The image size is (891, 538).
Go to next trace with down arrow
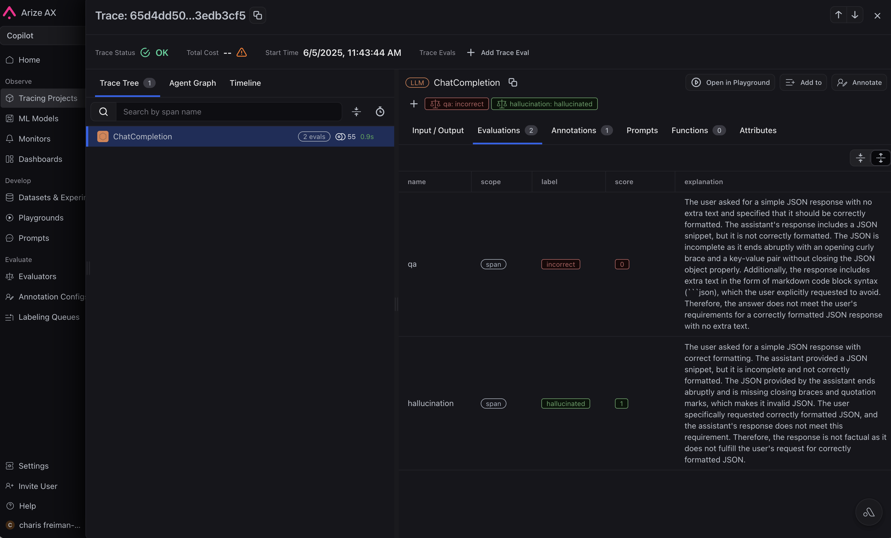[x=855, y=15]
